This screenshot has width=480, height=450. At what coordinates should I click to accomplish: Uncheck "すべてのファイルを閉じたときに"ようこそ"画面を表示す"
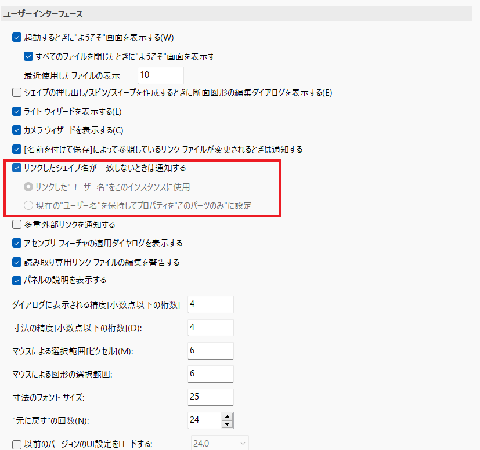(x=28, y=56)
